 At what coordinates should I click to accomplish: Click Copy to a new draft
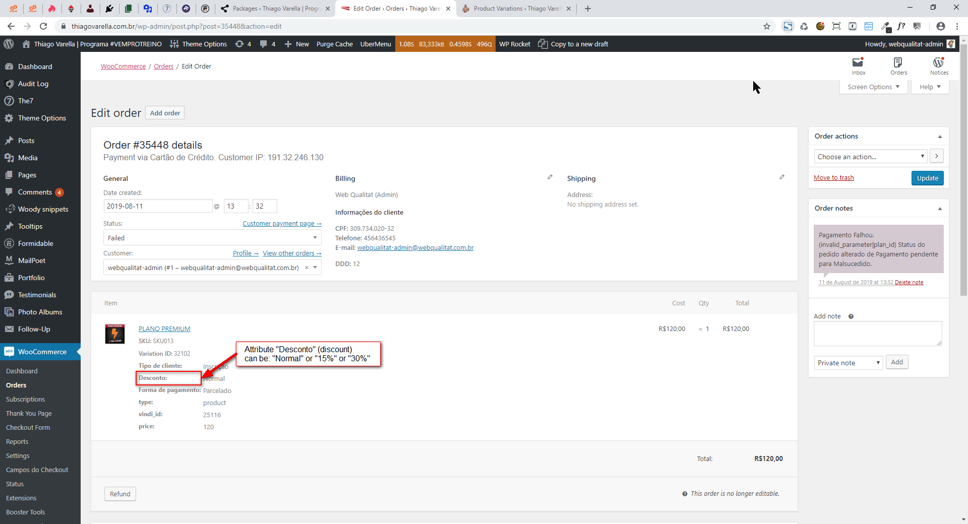coord(573,44)
